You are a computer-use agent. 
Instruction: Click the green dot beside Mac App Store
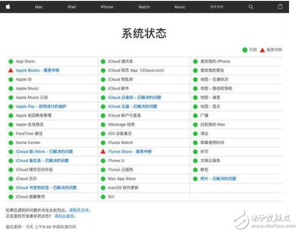tap(103, 179)
